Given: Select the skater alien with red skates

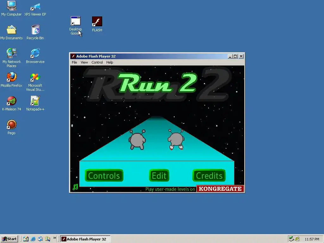Looking at the screenshot, I should 176,140.
